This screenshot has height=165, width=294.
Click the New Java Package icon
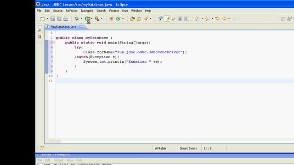coord(111,18)
